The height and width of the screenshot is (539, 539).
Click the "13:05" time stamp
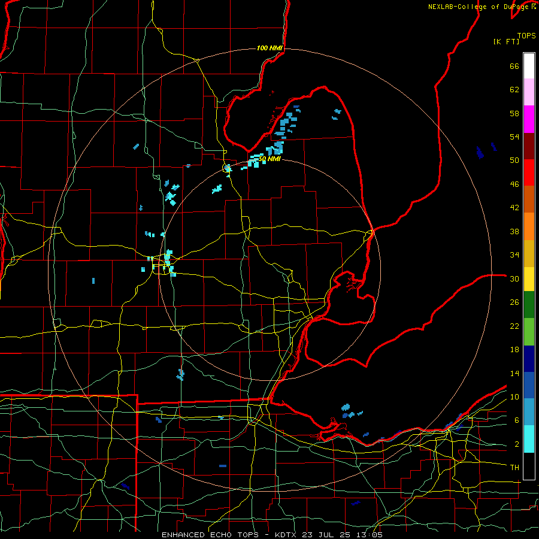click(370, 535)
